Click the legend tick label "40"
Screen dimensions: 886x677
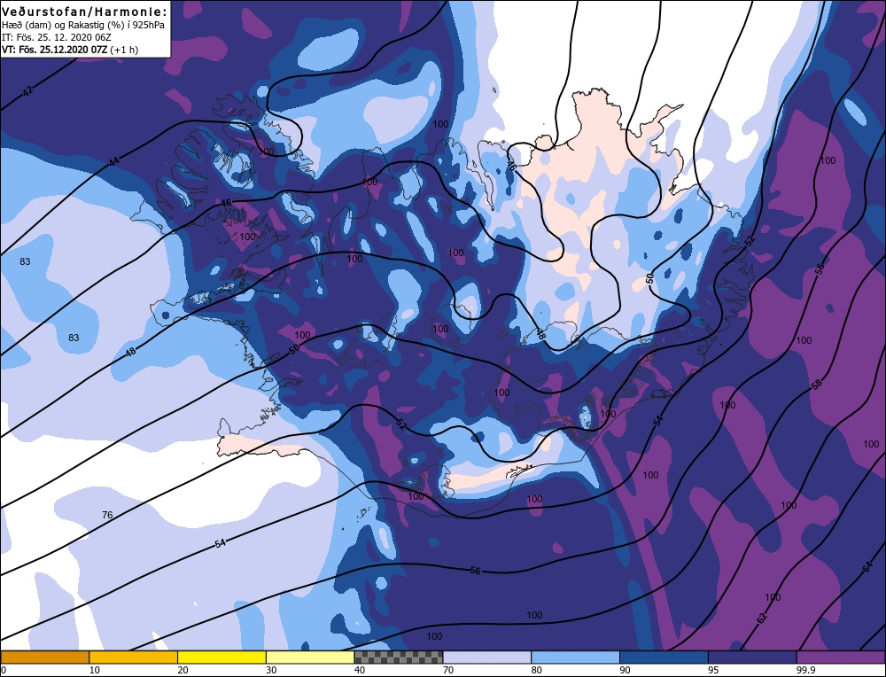[x=360, y=670]
